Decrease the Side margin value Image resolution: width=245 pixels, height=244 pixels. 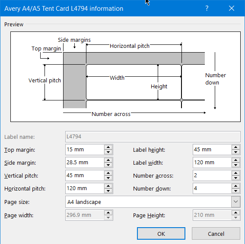(108, 165)
